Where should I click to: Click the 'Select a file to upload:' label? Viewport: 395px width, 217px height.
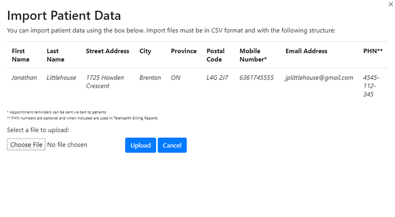[38, 130]
